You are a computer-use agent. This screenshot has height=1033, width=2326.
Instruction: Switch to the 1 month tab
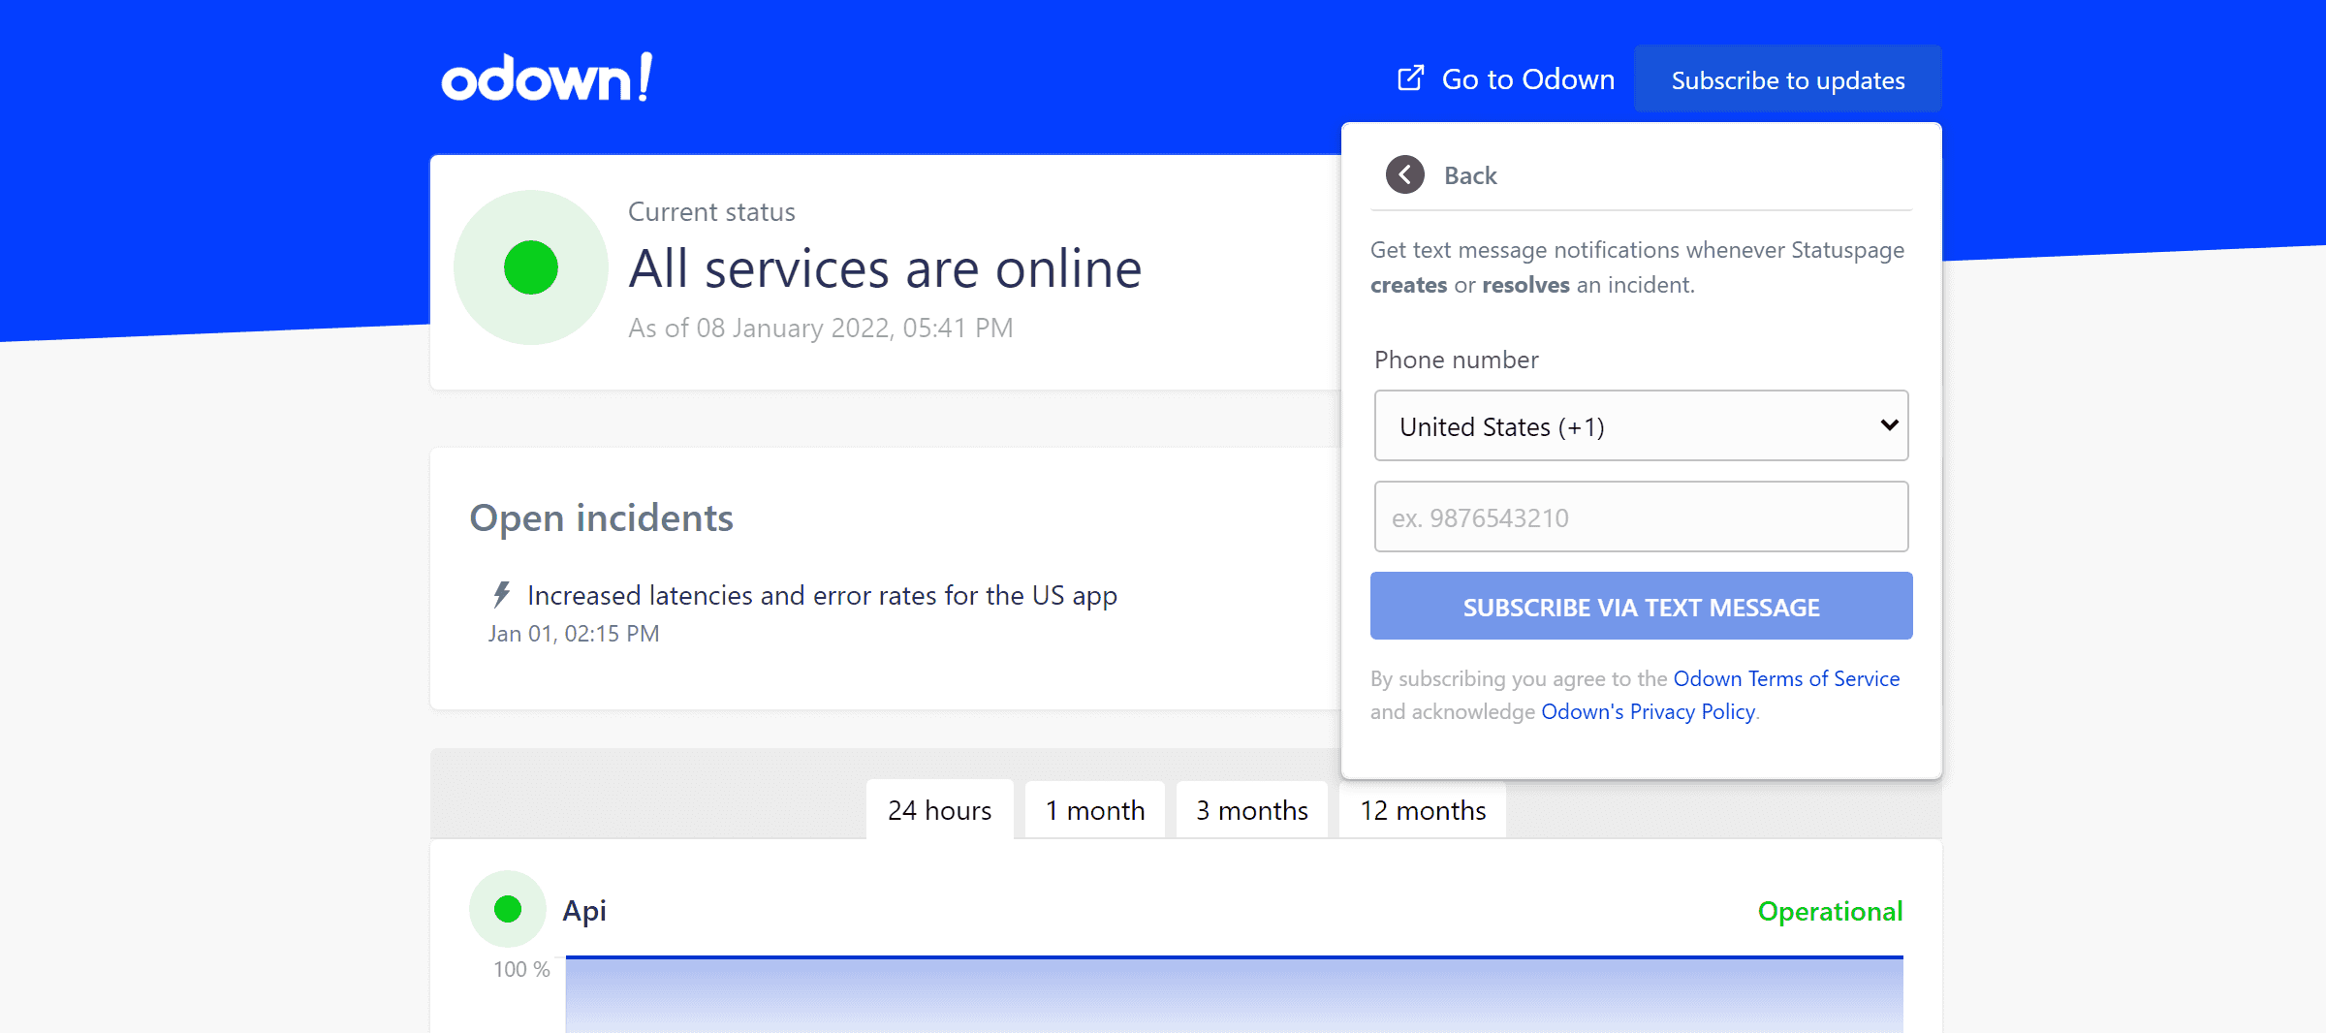tap(1095, 810)
